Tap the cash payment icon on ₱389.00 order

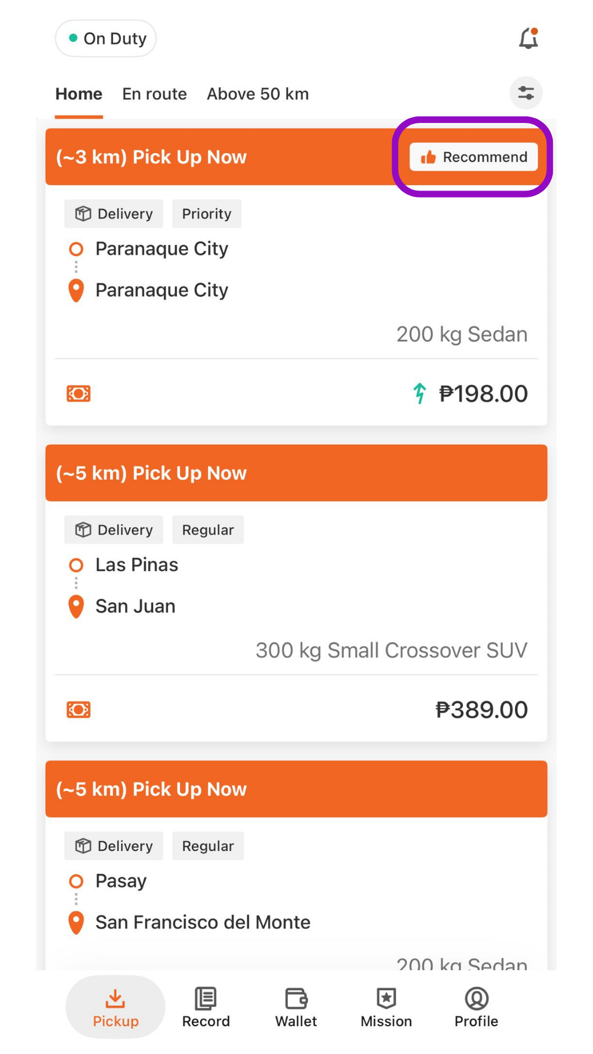79,710
